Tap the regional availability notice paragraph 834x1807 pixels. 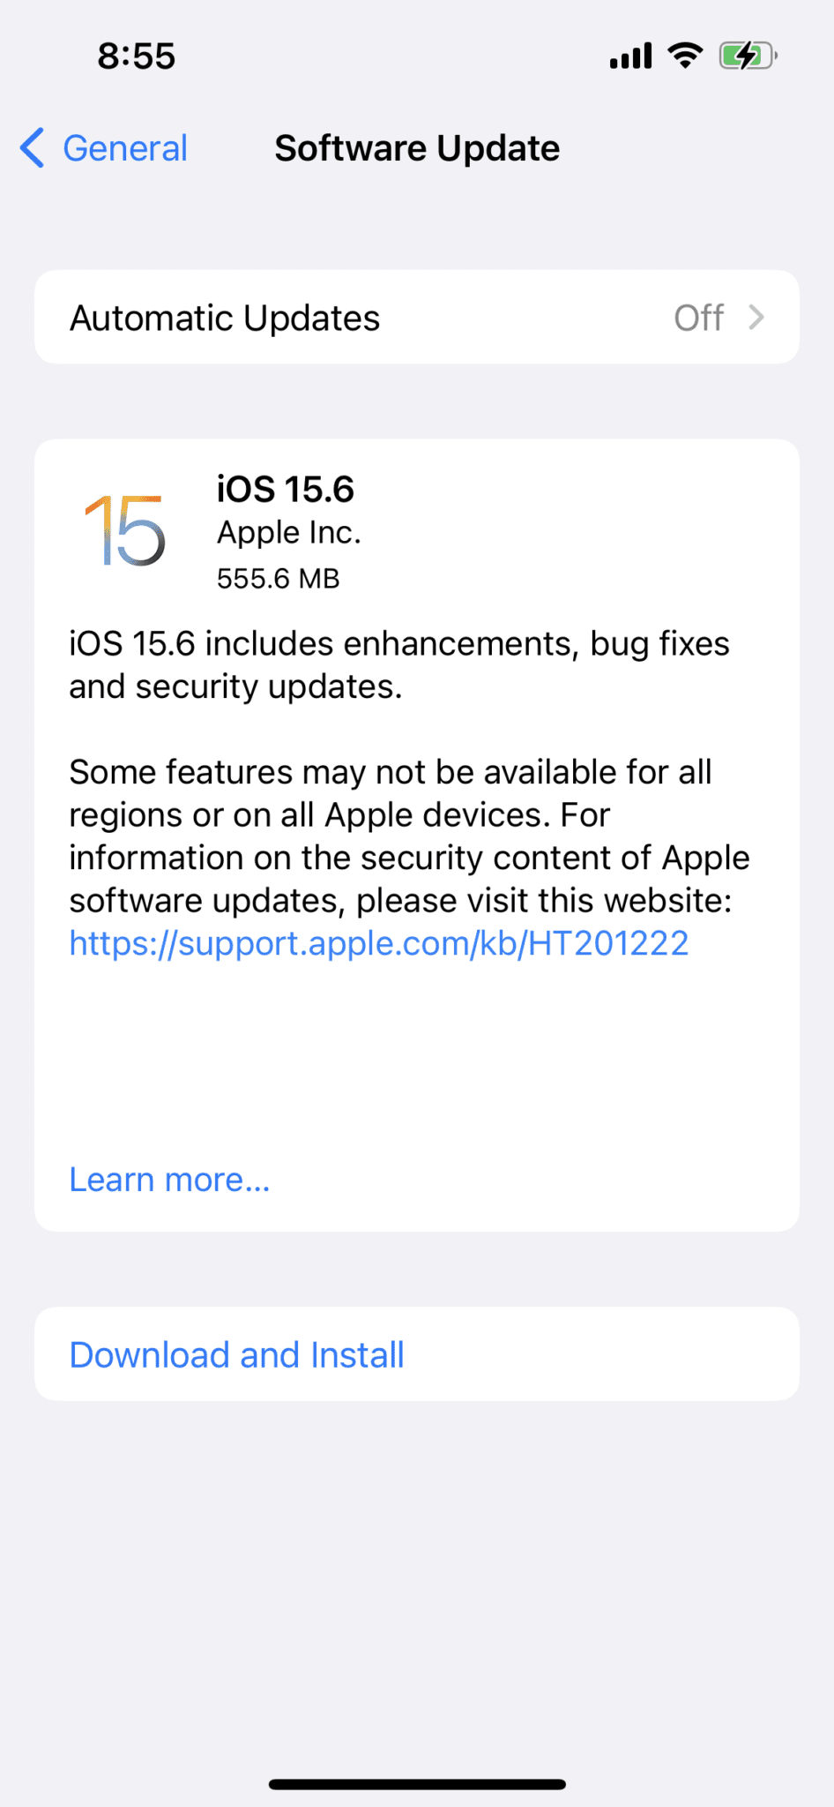tap(408, 836)
